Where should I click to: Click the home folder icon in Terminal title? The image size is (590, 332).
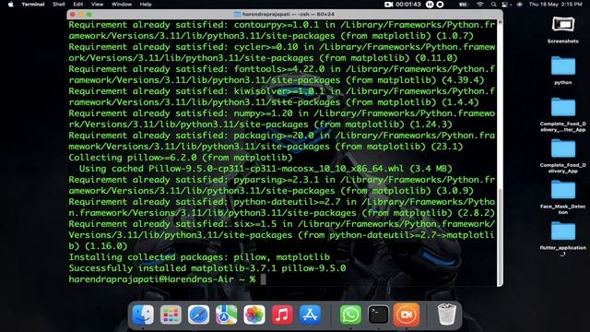(x=238, y=15)
